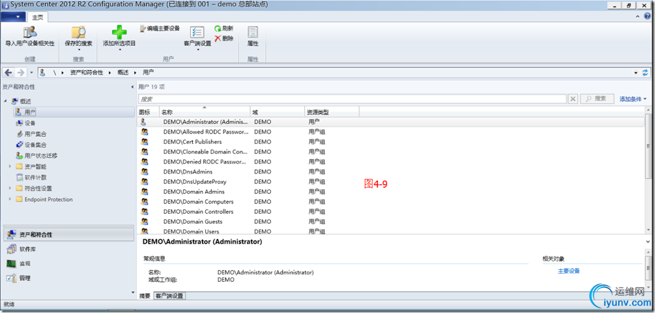
Task: Select the DEMO\Administrator user row icon
Action: coord(143,122)
